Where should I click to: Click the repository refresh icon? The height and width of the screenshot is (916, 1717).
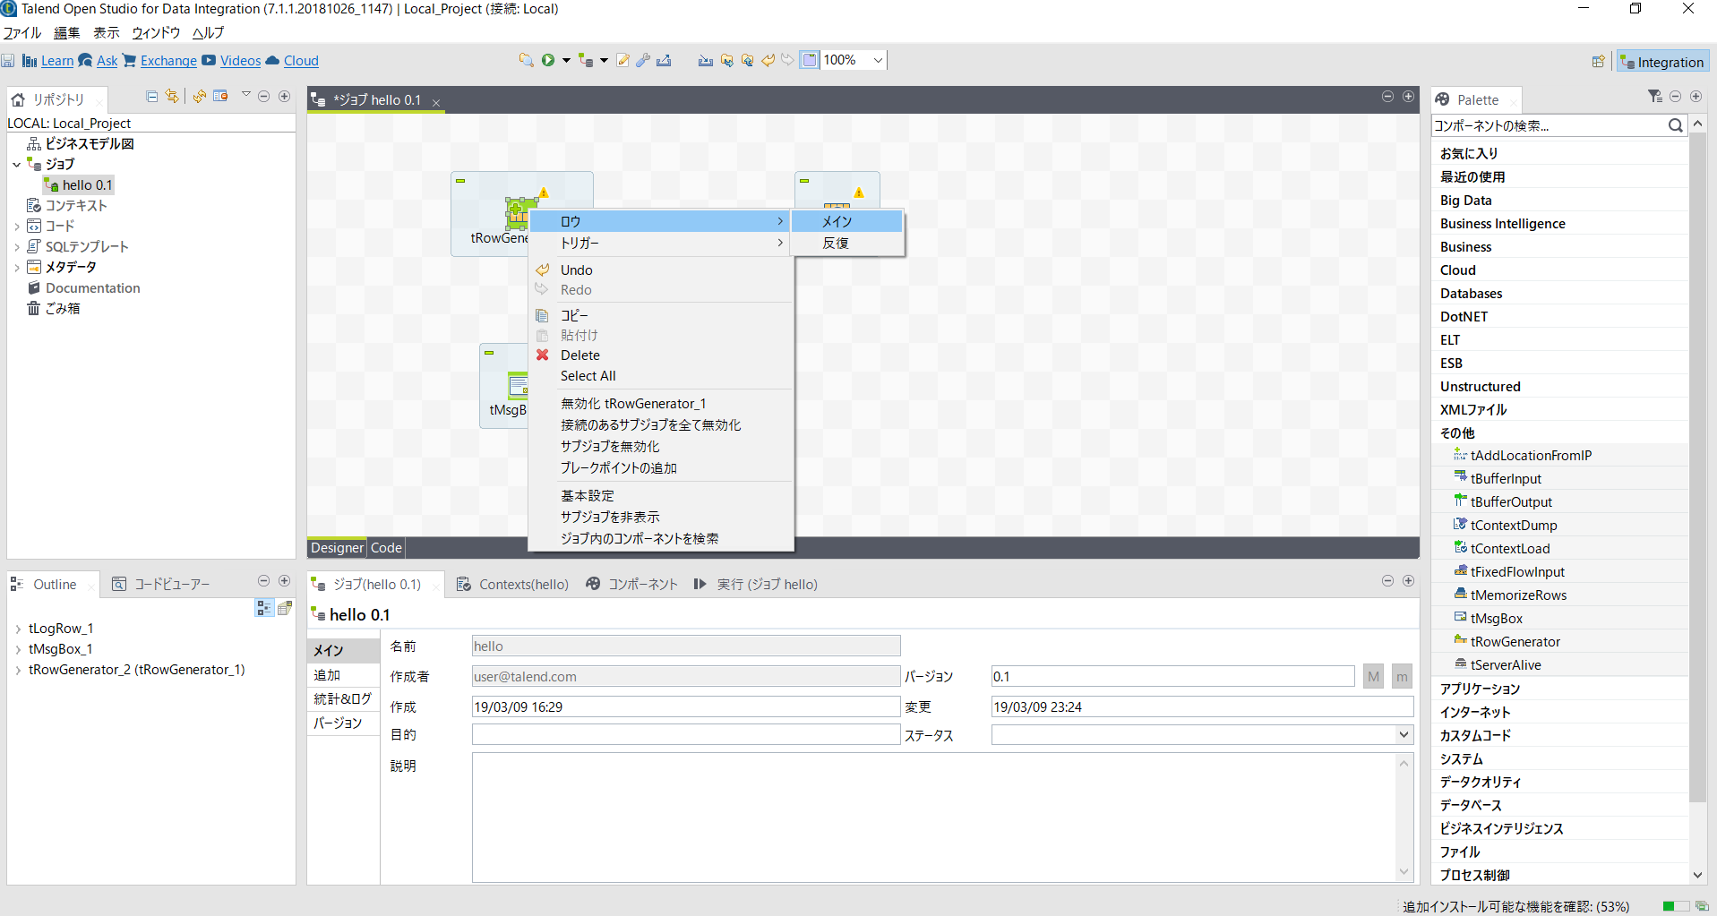coord(199,97)
